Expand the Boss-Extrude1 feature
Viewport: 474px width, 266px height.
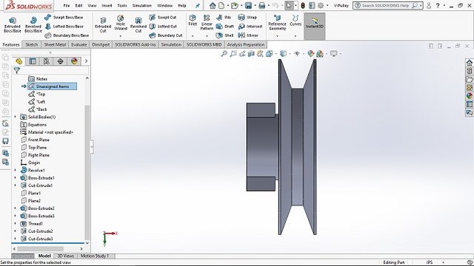click(x=16, y=177)
